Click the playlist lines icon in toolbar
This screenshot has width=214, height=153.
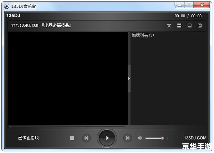point(179,26)
